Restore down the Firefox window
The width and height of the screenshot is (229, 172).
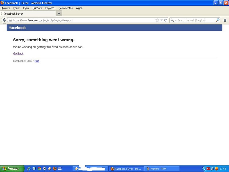click(x=221, y=3)
